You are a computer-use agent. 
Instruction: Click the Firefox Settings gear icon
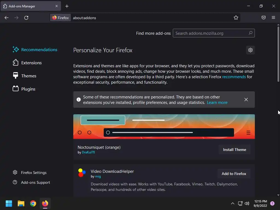(15, 172)
